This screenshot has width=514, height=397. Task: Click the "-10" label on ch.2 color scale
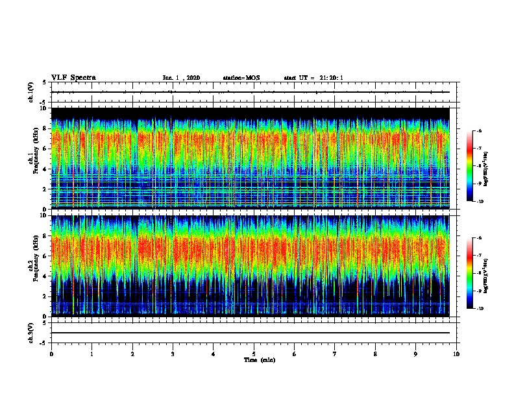(x=480, y=308)
